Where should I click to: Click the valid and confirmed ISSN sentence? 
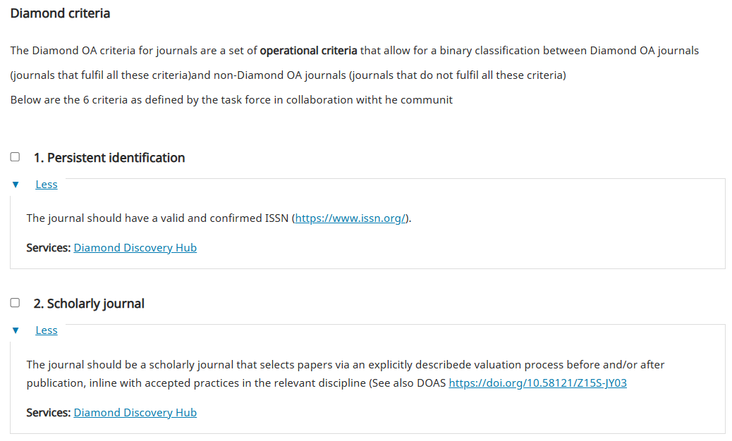pyautogui.click(x=159, y=218)
